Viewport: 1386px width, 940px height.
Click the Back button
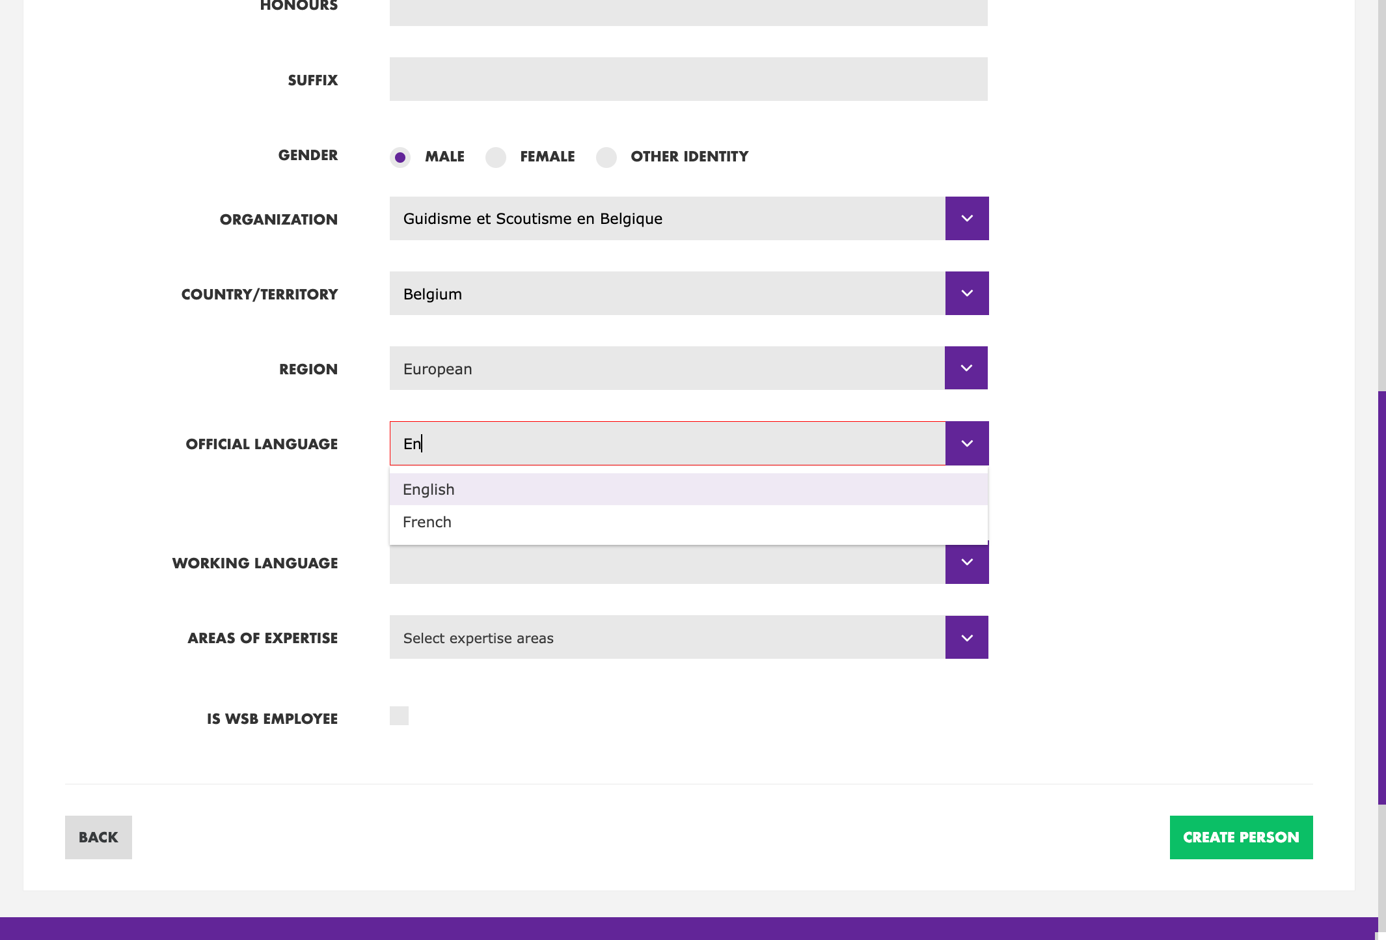point(98,837)
